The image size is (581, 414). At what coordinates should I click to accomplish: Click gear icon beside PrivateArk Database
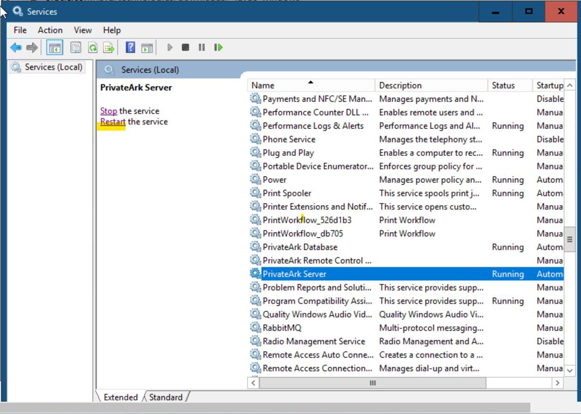tap(255, 247)
